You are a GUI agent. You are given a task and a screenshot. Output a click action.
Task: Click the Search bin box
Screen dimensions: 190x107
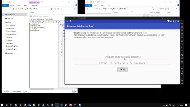(x=65, y=9)
